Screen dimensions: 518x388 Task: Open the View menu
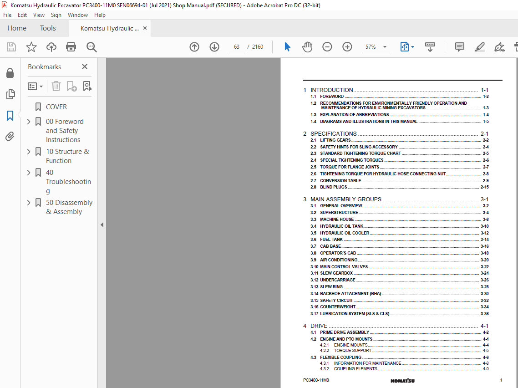tap(39, 15)
